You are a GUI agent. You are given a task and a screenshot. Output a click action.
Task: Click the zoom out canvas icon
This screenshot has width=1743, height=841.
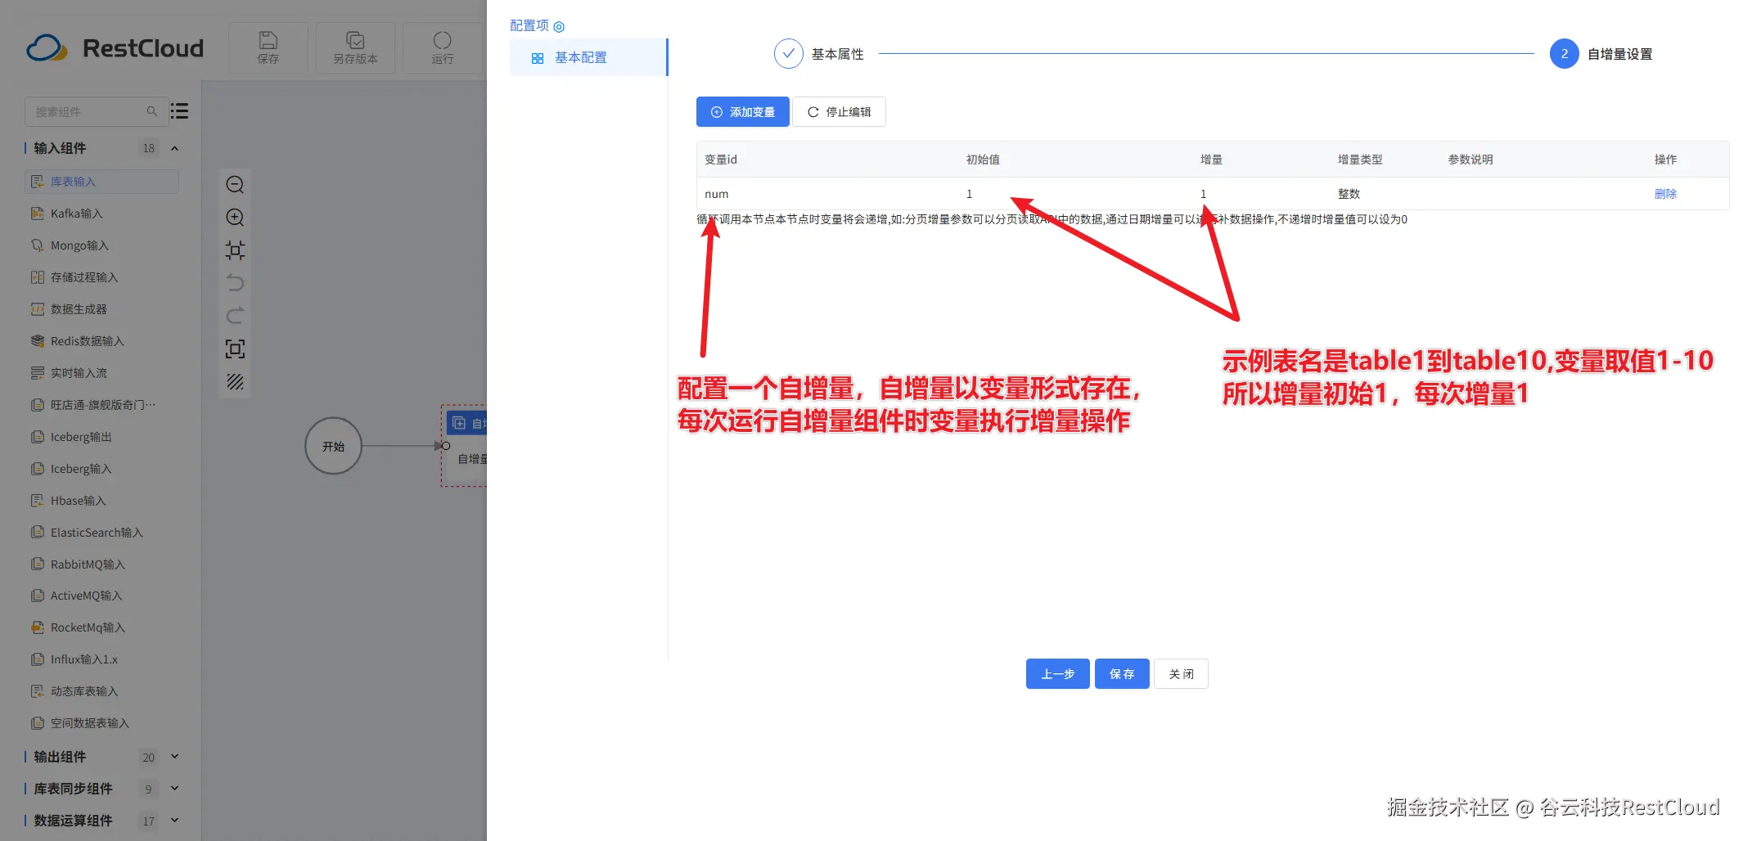(235, 185)
